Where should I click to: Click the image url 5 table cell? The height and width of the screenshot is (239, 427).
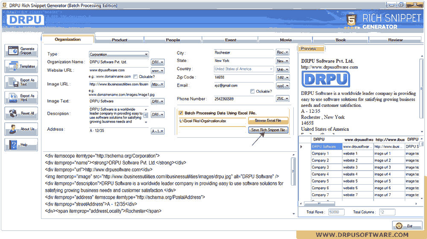tap(389, 181)
